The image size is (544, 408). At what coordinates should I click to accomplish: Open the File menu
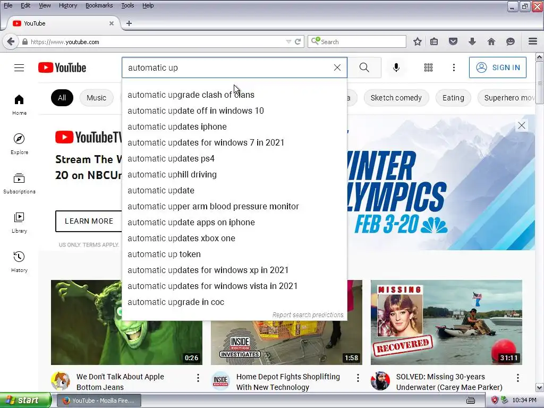8,5
